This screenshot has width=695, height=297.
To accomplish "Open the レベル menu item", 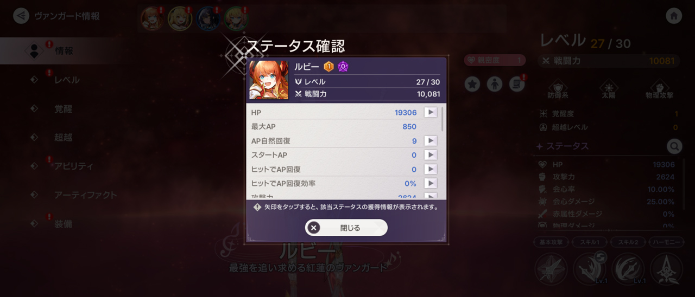I will click(x=67, y=80).
